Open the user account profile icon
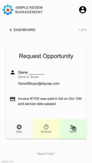 point(83,10)
